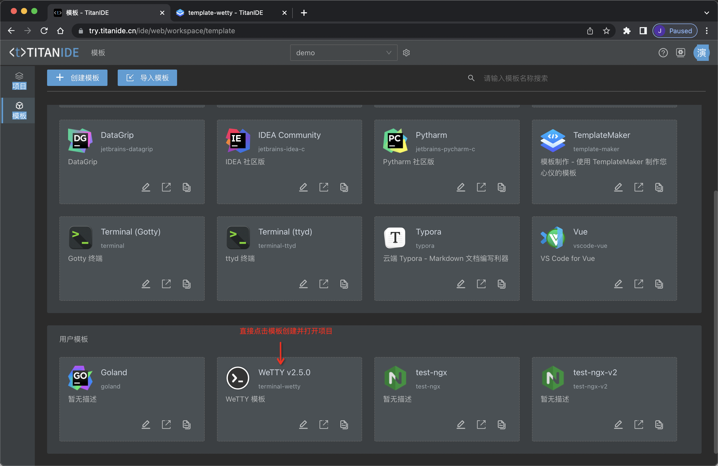
Task: Click the copy icon on test-ngx-v2 card
Action: [x=659, y=424]
